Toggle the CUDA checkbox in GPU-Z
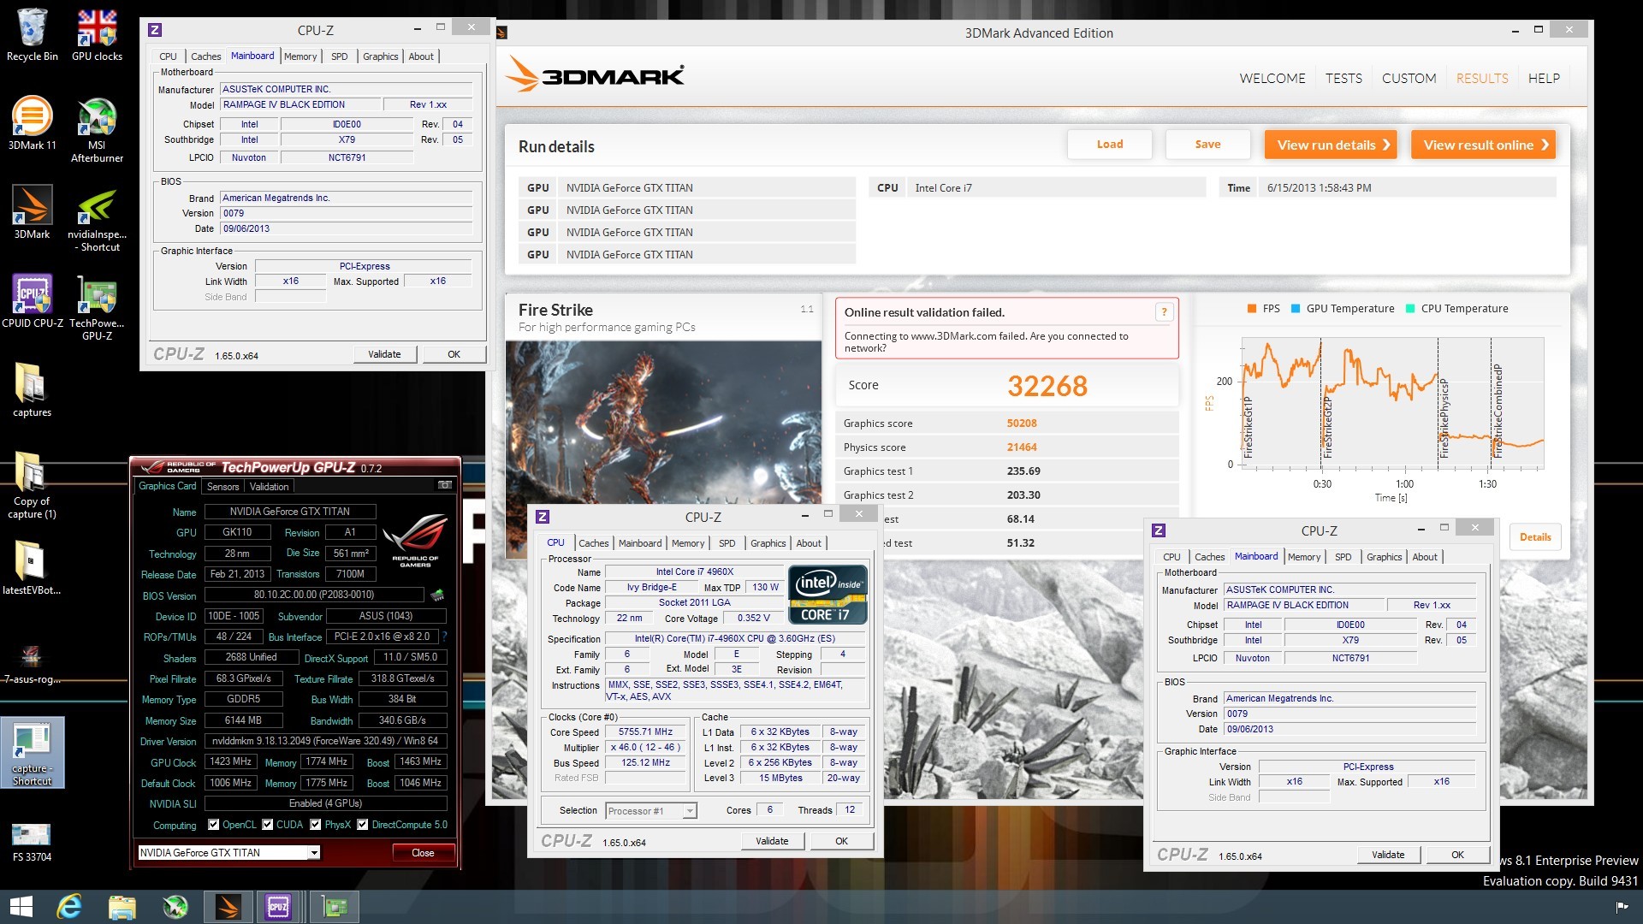Screen dimensions: 1643x924 click(267, 825)
